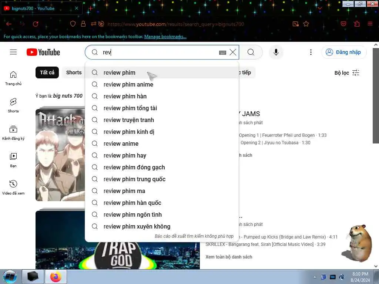379x284 pixels.
Task: Choose suggestion review phim hay
Action: pos(162,156)
